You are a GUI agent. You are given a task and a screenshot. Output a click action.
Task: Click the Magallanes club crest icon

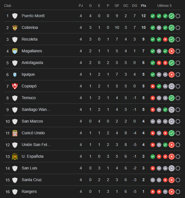15,51
